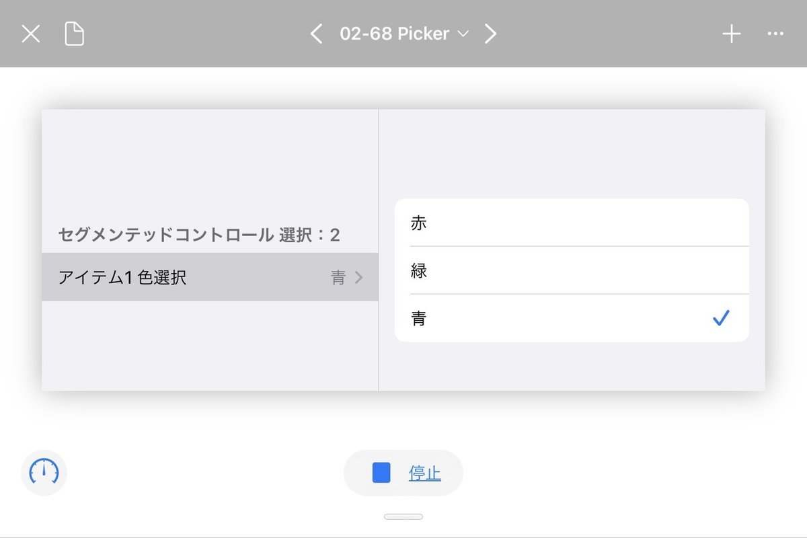Viewport: 807px width, 538px height.
Task: Tap the + button to add a script
Action: pyautogui.click(x=730, y=33)
